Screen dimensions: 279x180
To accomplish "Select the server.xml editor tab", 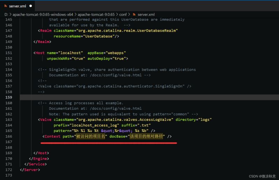I will [x=17, y=6].
